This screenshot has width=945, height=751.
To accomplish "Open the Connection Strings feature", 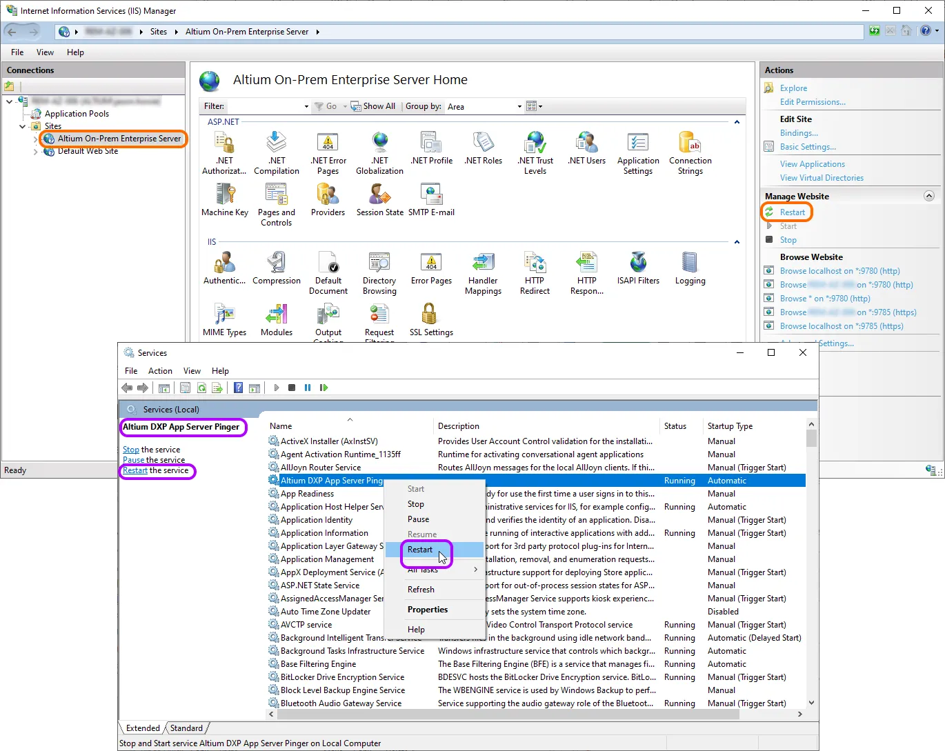I will [690, 144].
